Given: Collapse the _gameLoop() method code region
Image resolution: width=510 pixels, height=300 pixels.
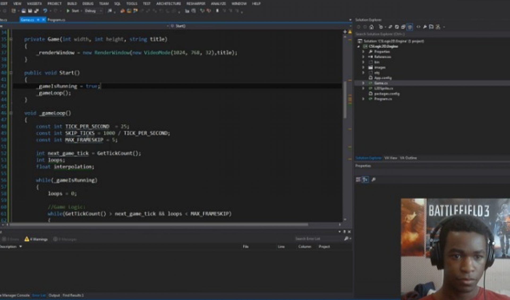Looking at the screenshot, I should [11, 113].
